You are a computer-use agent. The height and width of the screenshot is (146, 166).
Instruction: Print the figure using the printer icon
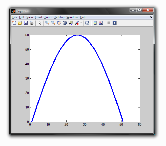[x=31, y=23]
